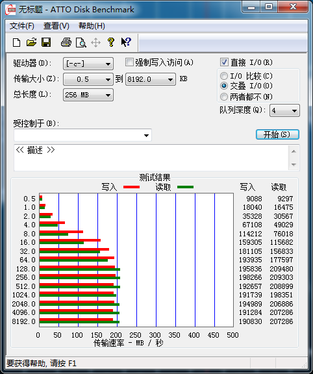Viewport: 313px width, 374px height.
Task: Click the read value 209480
Action: [x=281, y=269]
